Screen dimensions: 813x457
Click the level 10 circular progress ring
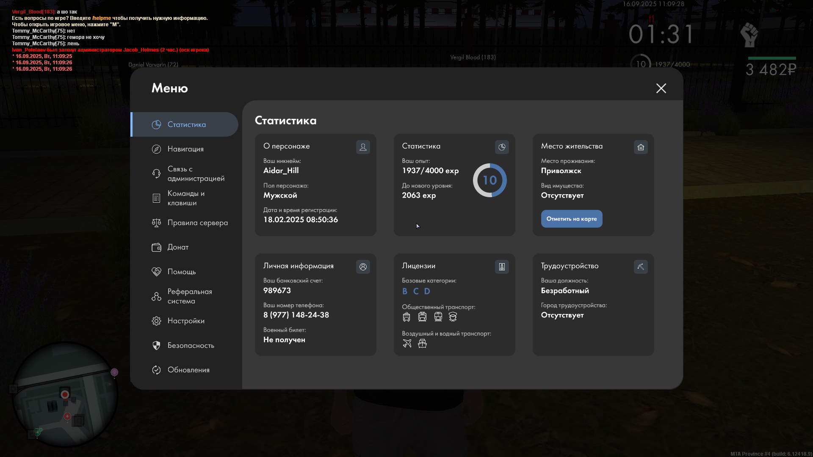[x=490, y=180]
